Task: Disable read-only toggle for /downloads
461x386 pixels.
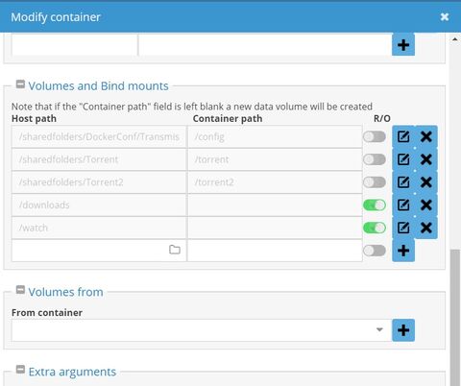Action: click(375, 205)
